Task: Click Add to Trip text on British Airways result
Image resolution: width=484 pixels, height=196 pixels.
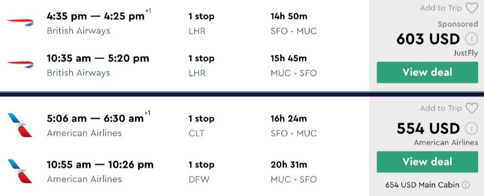Action: coord(440,8)
